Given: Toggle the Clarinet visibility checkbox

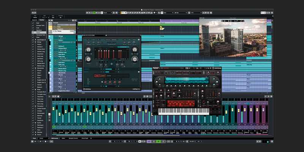Looking at the screenshot, I should (33, 85).
